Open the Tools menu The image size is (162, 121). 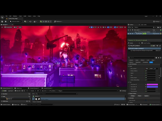pos(20,16)
